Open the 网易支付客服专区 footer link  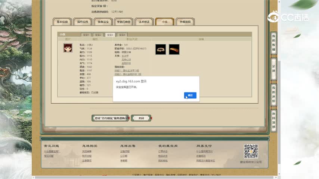(x=205, y=160)
